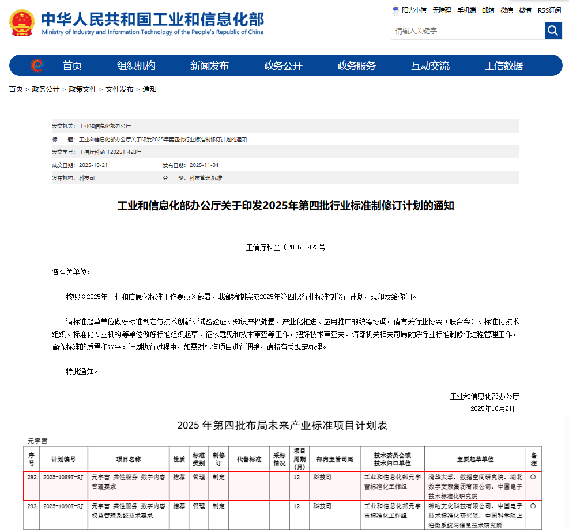Screen dimensions: 569x530
Task: Open the 首页 navigation menu item
Action: (x=72, y=66)
